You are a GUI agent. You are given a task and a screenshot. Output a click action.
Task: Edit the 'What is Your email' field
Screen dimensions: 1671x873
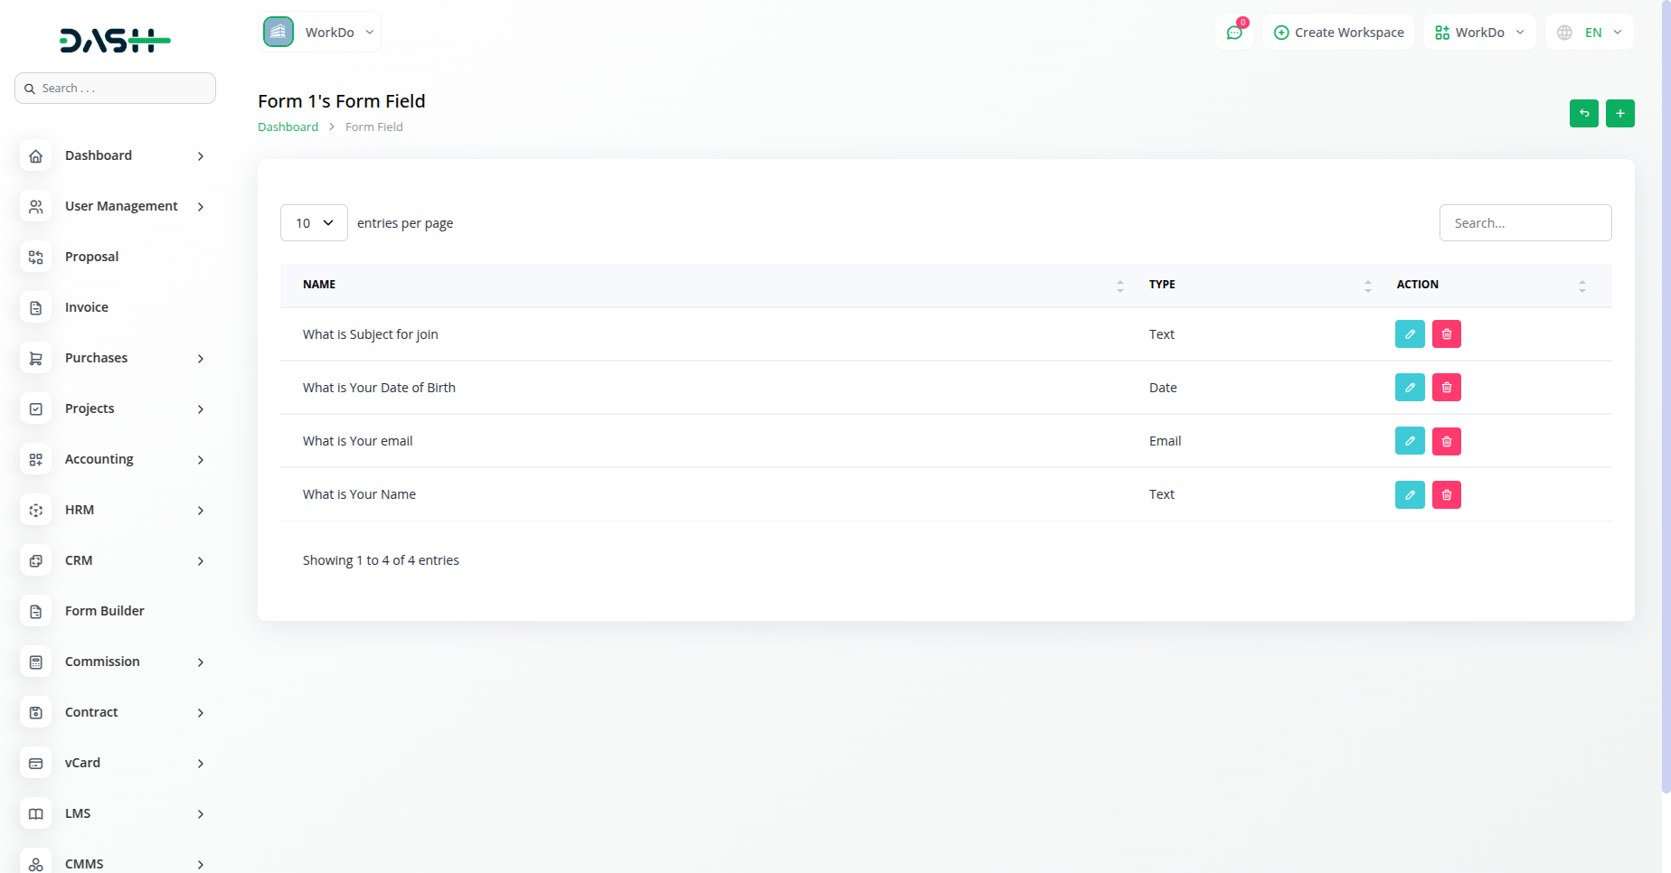click(1410, 441)
